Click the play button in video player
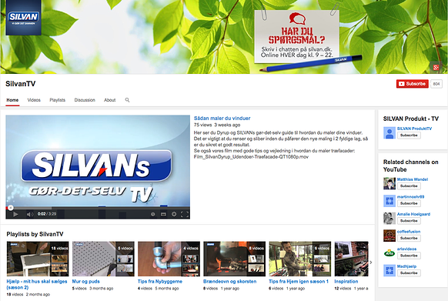 tap(15, 214)
